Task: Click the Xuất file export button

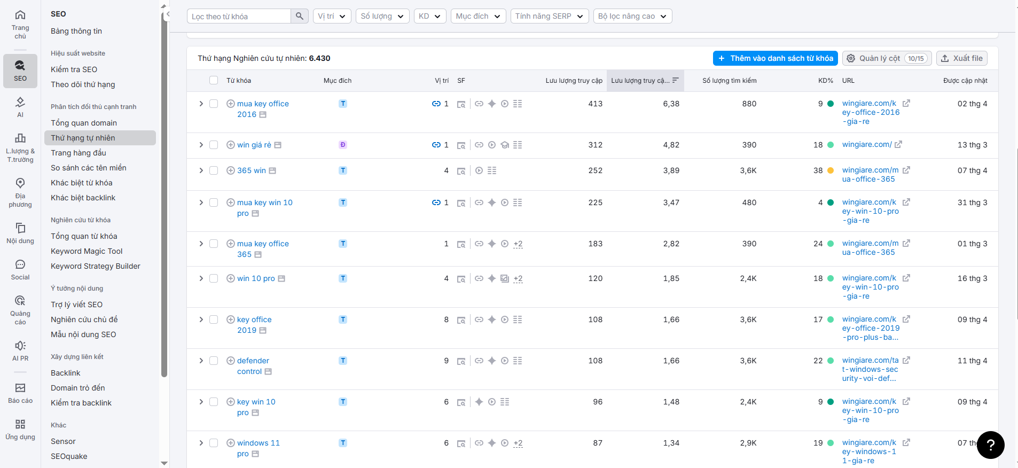Action: click(961, 58)
